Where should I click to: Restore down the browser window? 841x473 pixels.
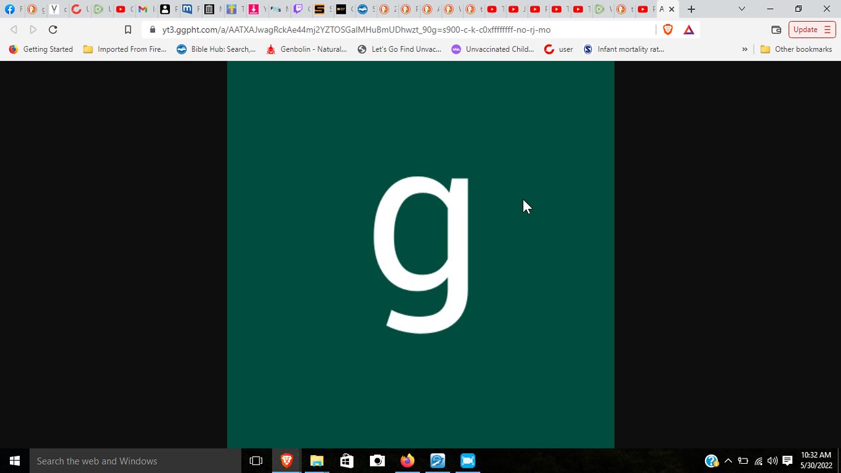798,9
